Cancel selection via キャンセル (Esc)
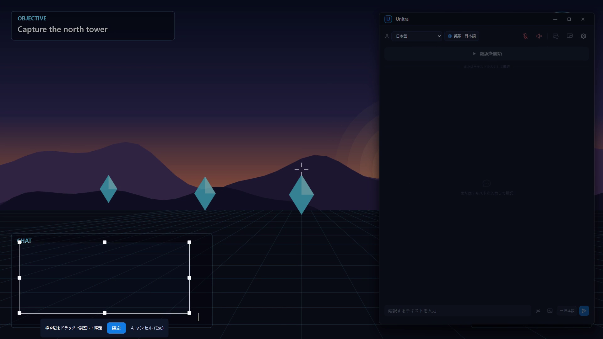The height and width of the screenshot is (339, 603). click(147, 328)
